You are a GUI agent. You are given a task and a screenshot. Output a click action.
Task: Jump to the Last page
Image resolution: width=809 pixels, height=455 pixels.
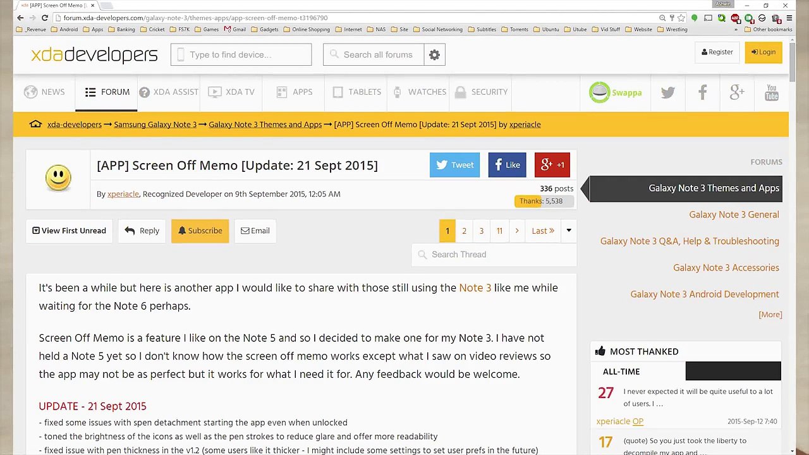(543, 231)
